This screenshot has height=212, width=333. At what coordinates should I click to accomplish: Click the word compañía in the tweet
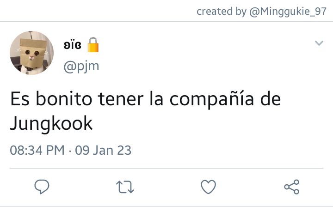click(211, 99)
